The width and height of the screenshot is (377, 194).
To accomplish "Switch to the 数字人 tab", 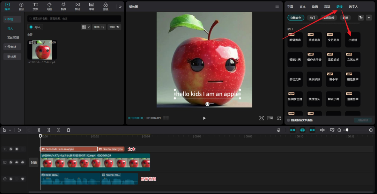I will [x=353, y=7].
